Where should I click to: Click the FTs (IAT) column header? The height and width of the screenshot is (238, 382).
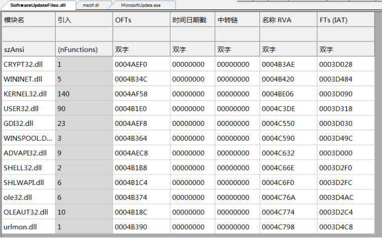coord(346,20)
